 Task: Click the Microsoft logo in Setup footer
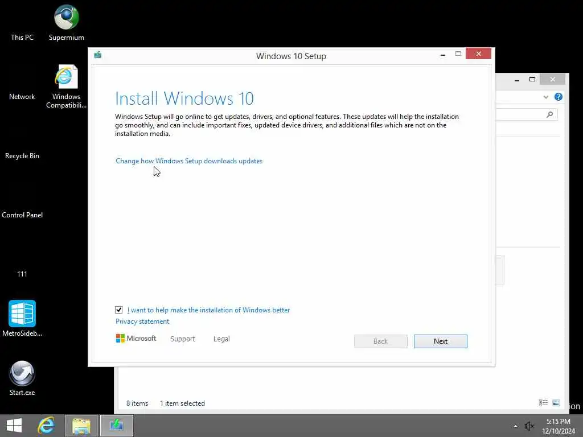click(x=136, y=339)
